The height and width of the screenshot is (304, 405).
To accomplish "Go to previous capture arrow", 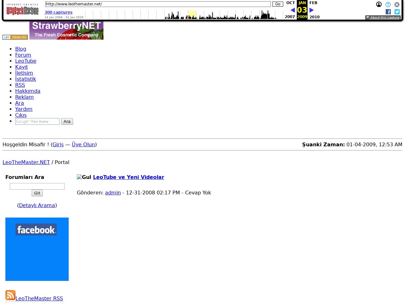I will click(293, 10).
